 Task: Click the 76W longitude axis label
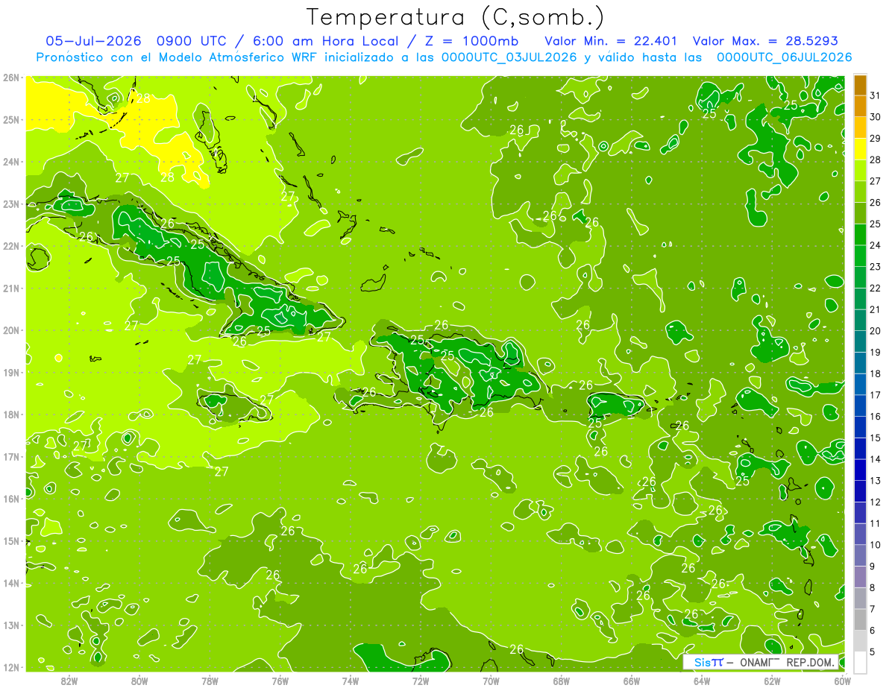pos(280,681)
